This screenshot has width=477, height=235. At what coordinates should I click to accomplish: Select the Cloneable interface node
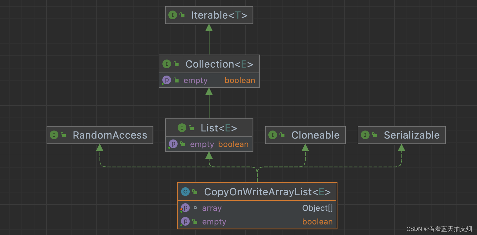(305, 135)
